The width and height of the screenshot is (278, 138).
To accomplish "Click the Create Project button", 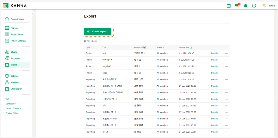I will point(17,19).
